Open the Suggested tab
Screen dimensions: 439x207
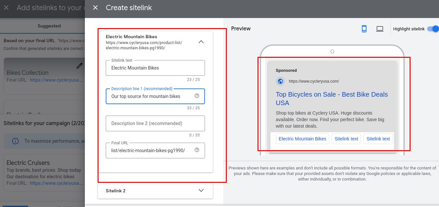point(49,26)
